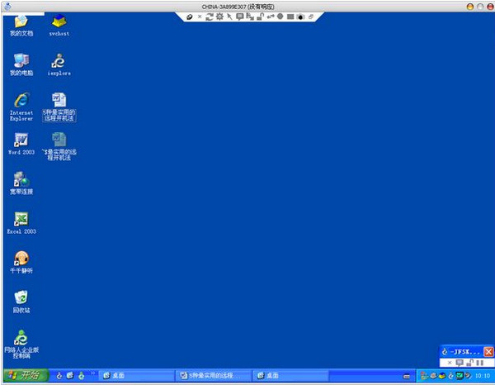Select the 网络人企业版控制端 desktop shortcut

(21, 345)
